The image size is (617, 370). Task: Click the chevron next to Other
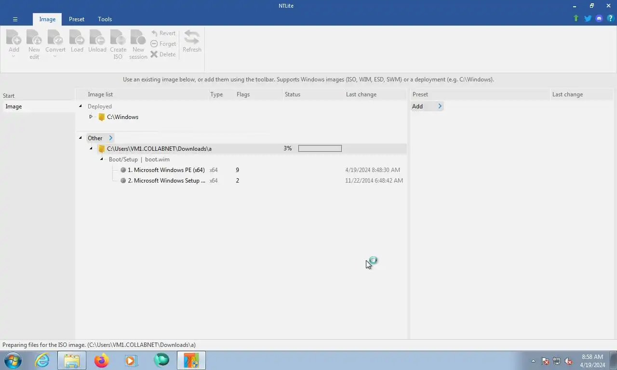(x=110, y=138)
